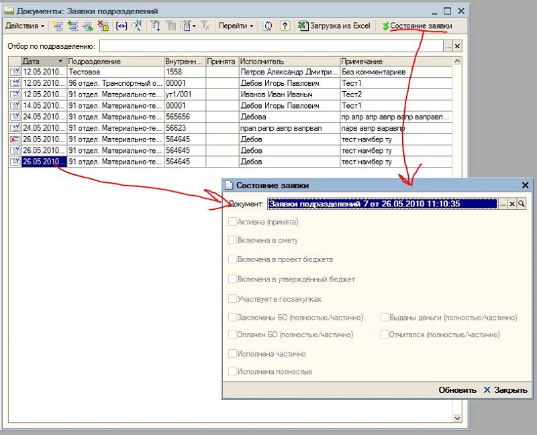Click Загрузка из Excel toolbar button

point(334,26)
